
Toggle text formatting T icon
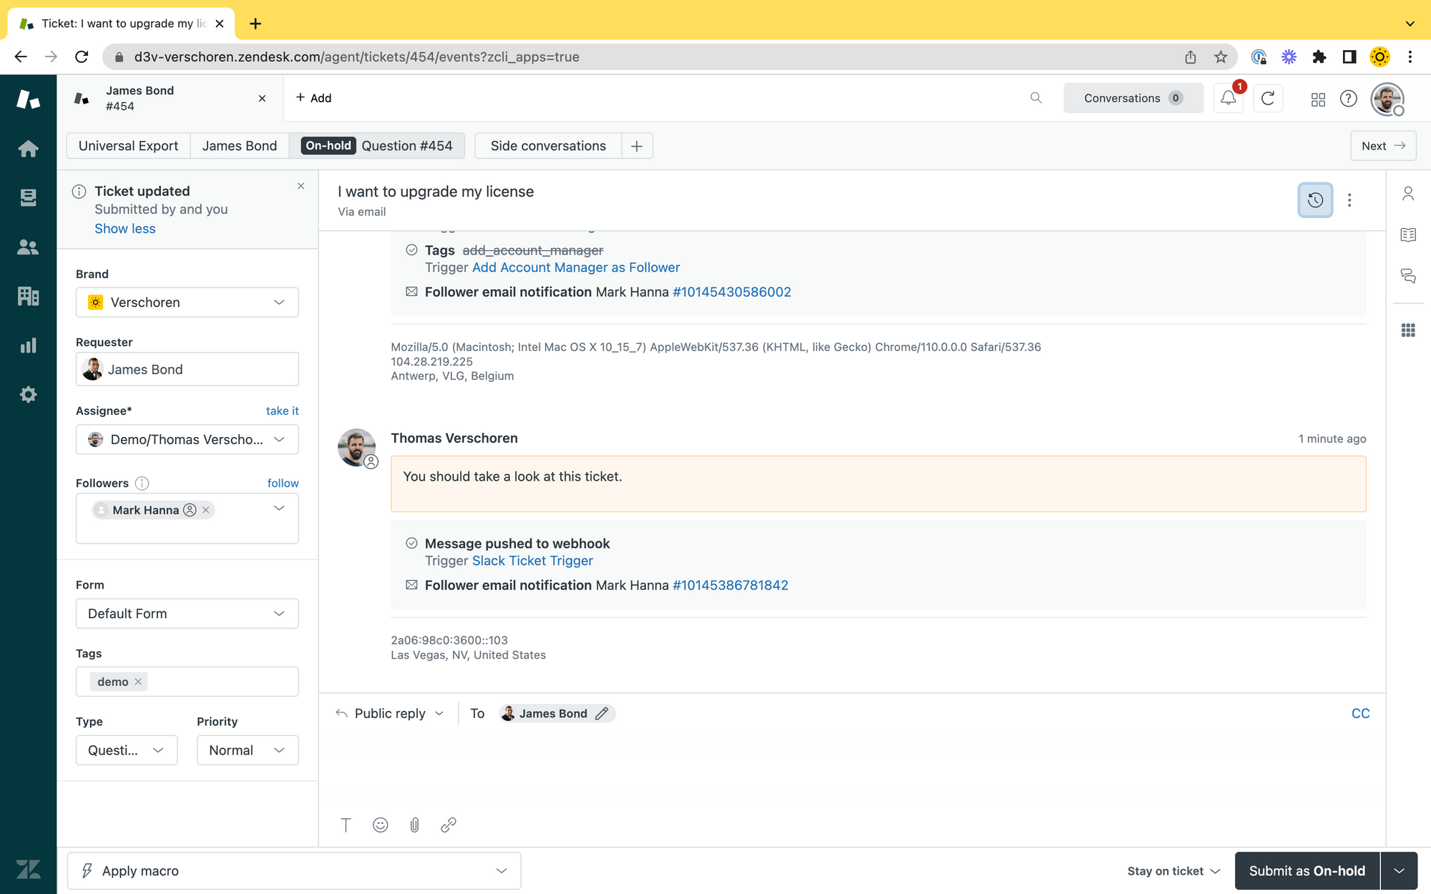point(346,825)
